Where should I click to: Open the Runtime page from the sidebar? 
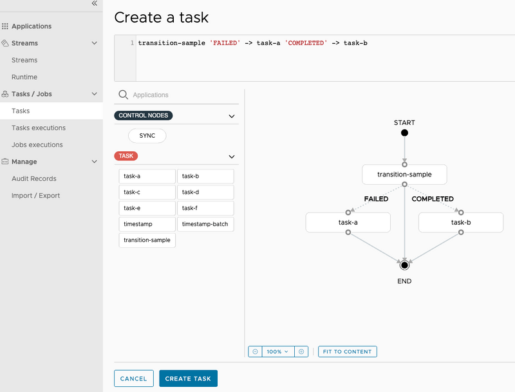(26, 77)
